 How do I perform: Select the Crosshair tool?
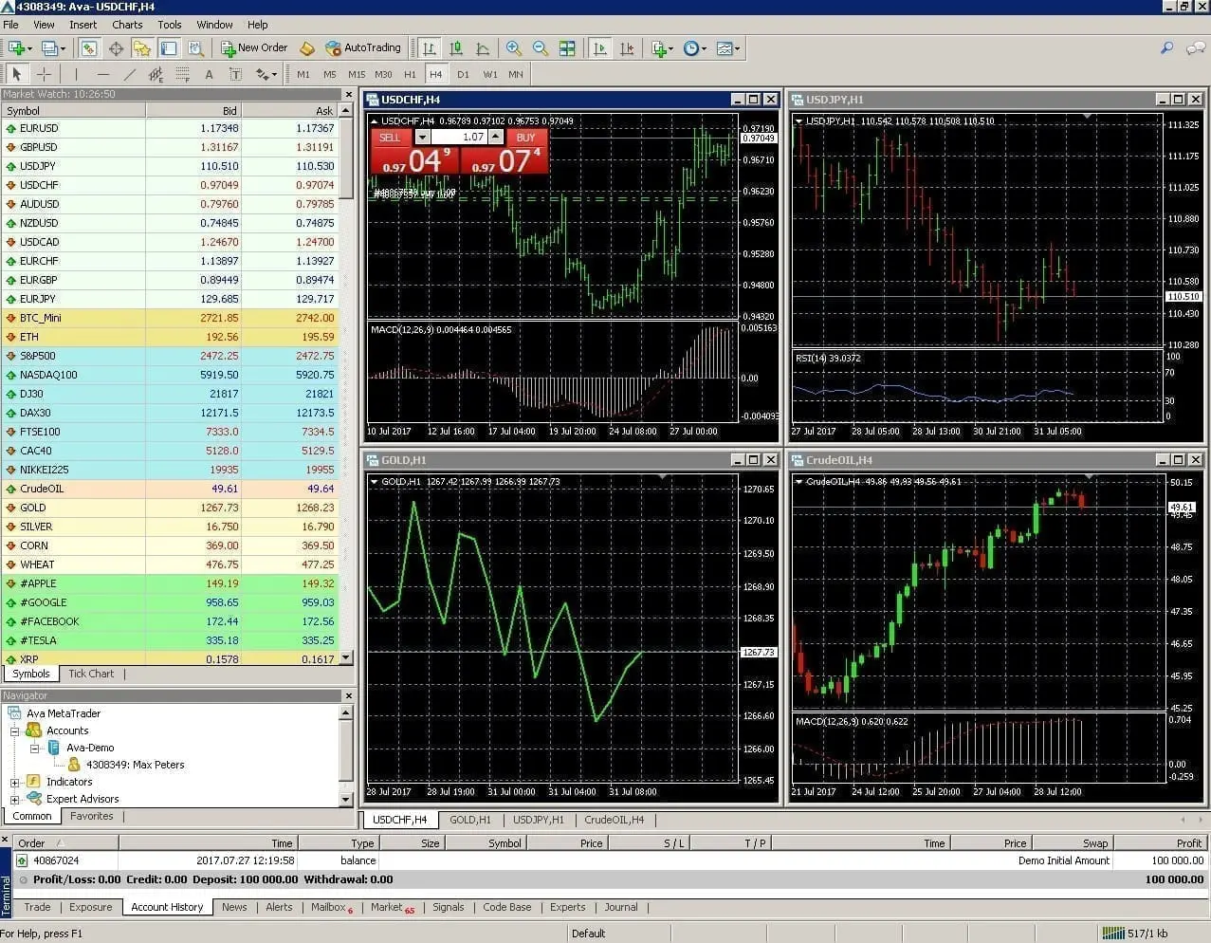point(43,73)
